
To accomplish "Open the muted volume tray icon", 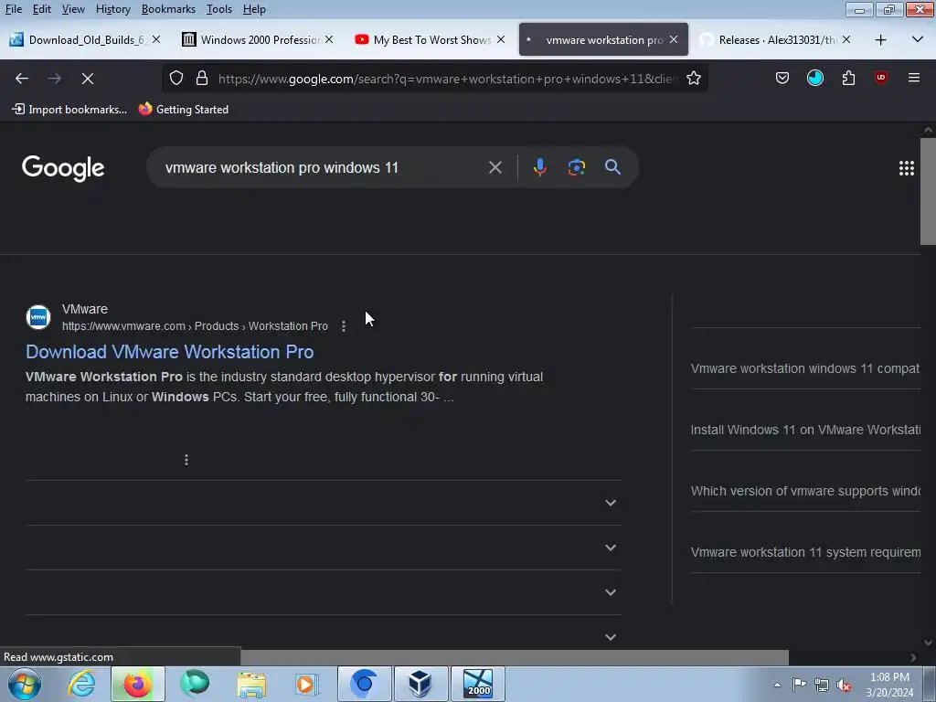I will pos(844,685).
